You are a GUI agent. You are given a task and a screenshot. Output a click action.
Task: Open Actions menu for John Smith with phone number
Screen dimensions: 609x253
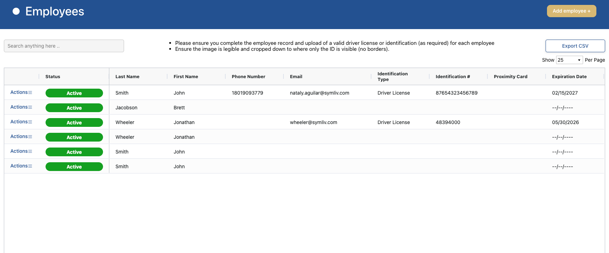pos(21,93)
